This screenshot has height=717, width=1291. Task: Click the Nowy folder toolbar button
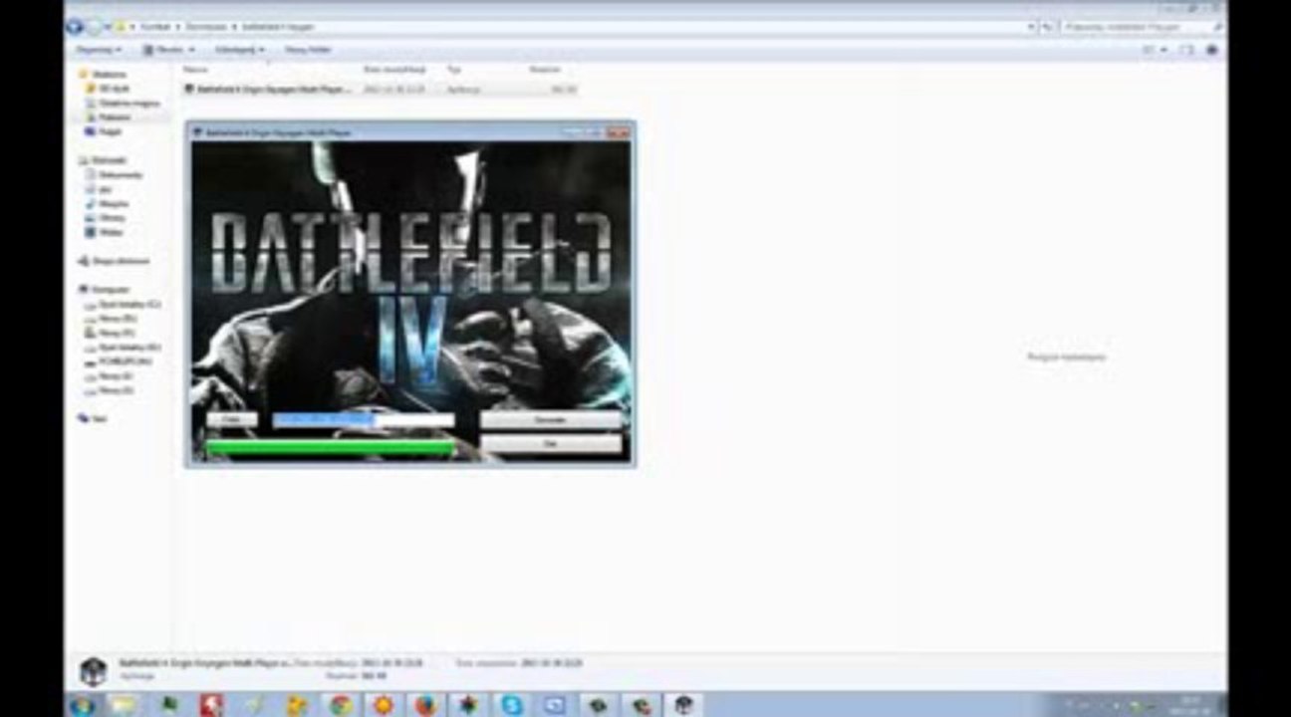[x=308, y=49]
